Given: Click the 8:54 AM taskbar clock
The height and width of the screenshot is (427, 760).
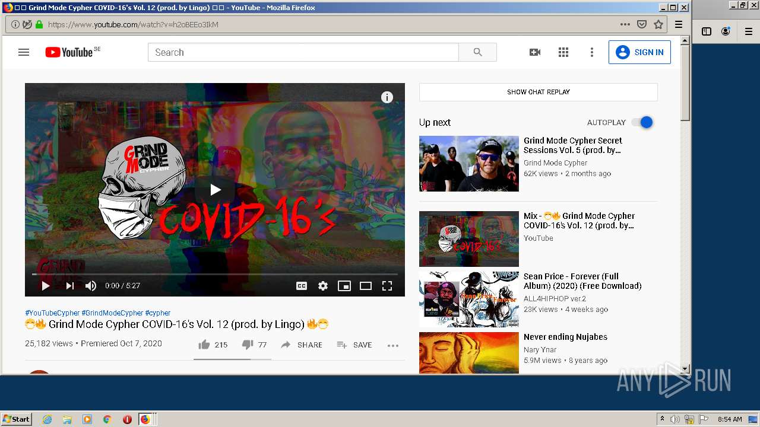Looking at the screenshot, I should pos(730,419).
